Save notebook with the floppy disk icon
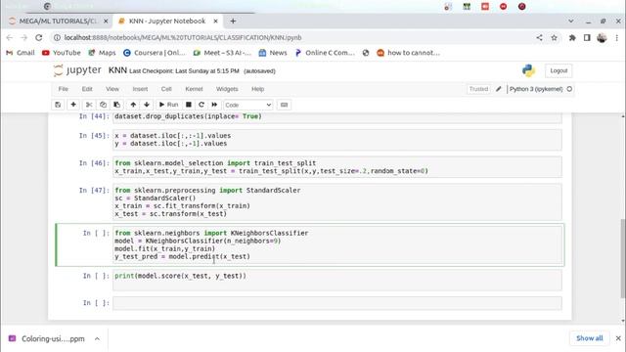The height and width of the screenshot is (352, 626). [58, 105]
